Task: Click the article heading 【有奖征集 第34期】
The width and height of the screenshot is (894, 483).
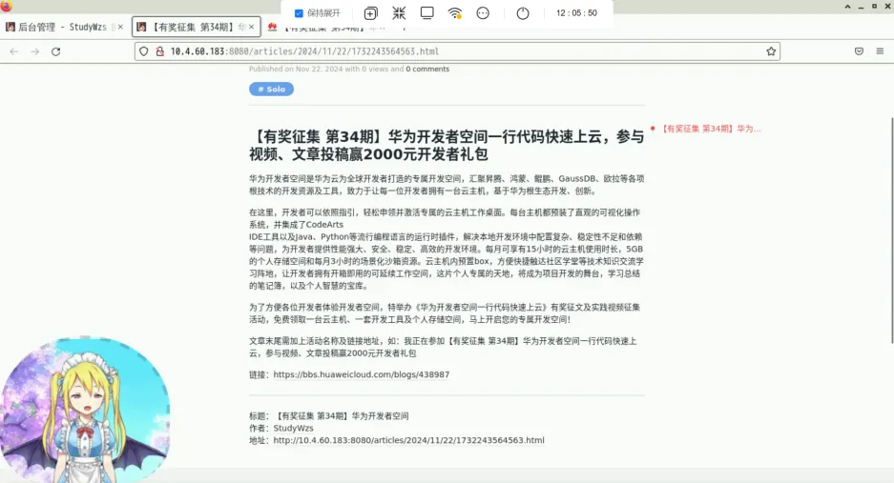Action: pos(447,145)
